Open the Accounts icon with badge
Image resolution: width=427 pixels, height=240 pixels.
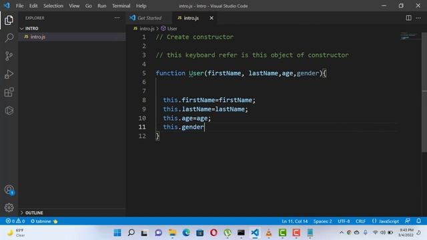(x=9, y=189)
